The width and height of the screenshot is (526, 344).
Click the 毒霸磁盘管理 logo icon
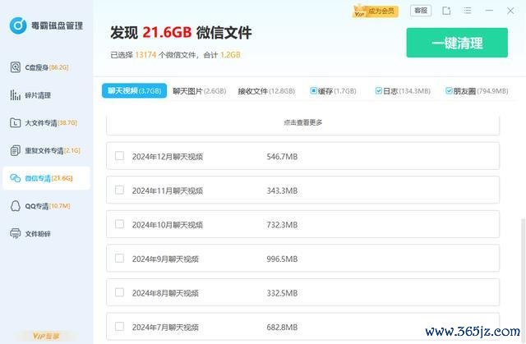click(x=18, y=25)
